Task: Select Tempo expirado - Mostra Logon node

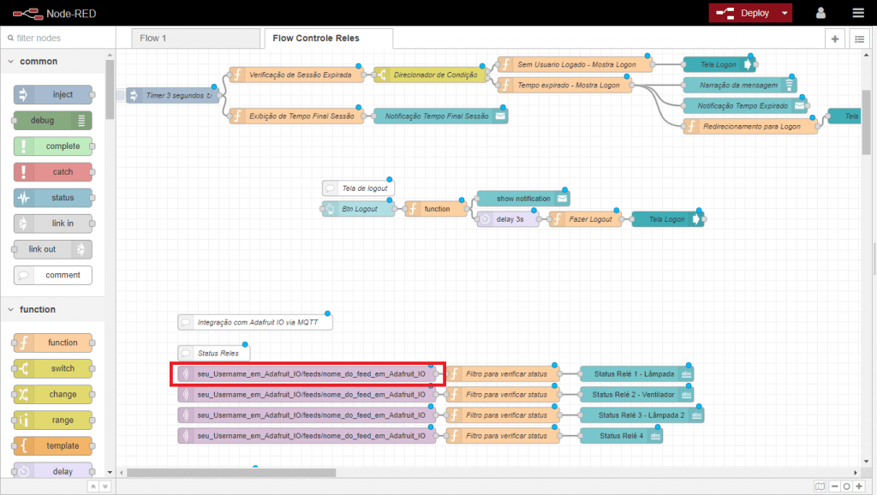Action: (x=564, y=85)
